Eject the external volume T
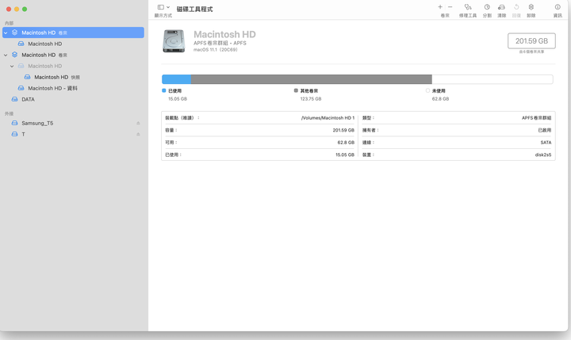Screen dimensions: 571x340 click(x=138, y=134)
